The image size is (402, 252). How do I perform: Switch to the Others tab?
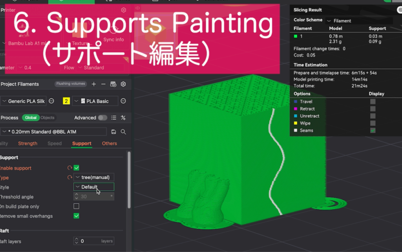pyautogui.click(x=110, y=144)
